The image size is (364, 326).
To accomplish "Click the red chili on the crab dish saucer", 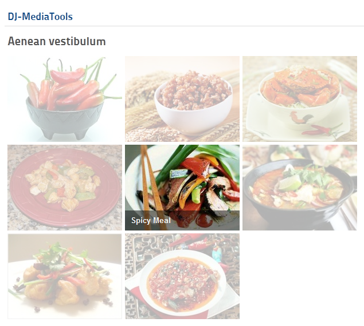I will 322,130.
